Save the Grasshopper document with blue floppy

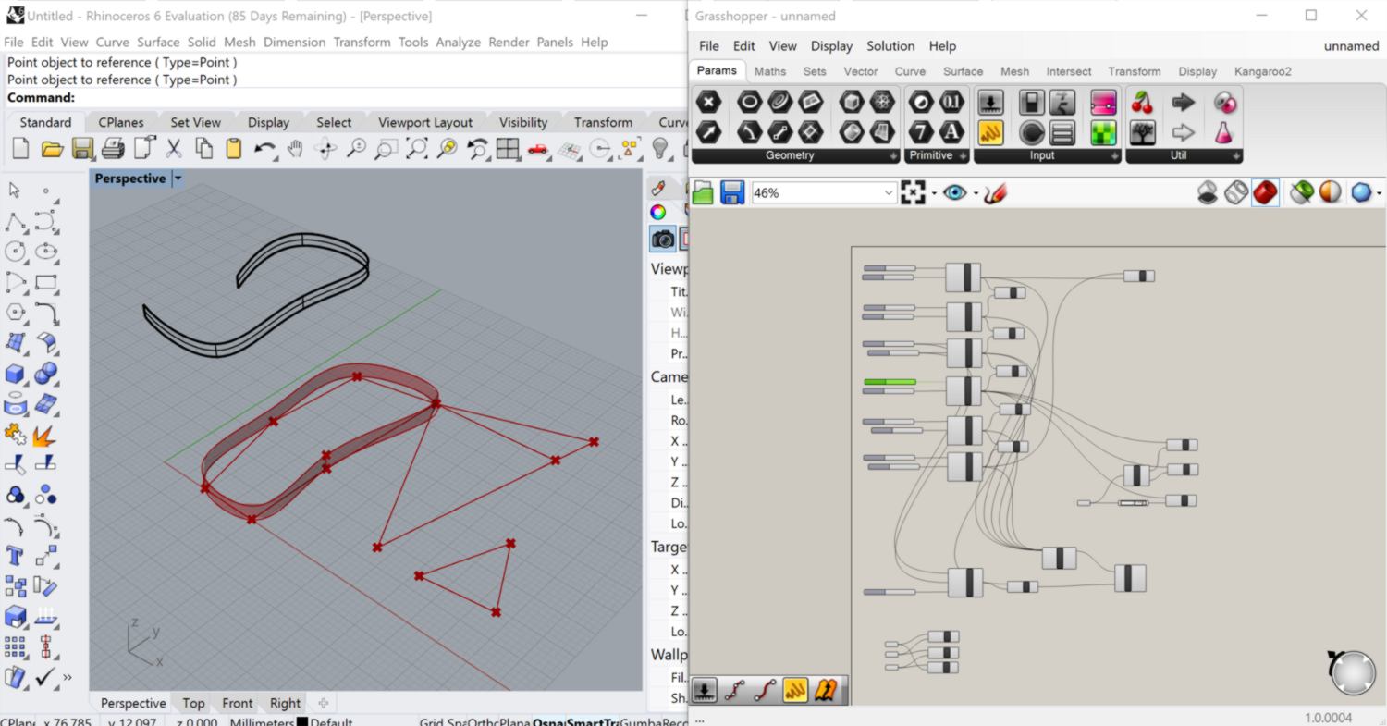(732, 192)
